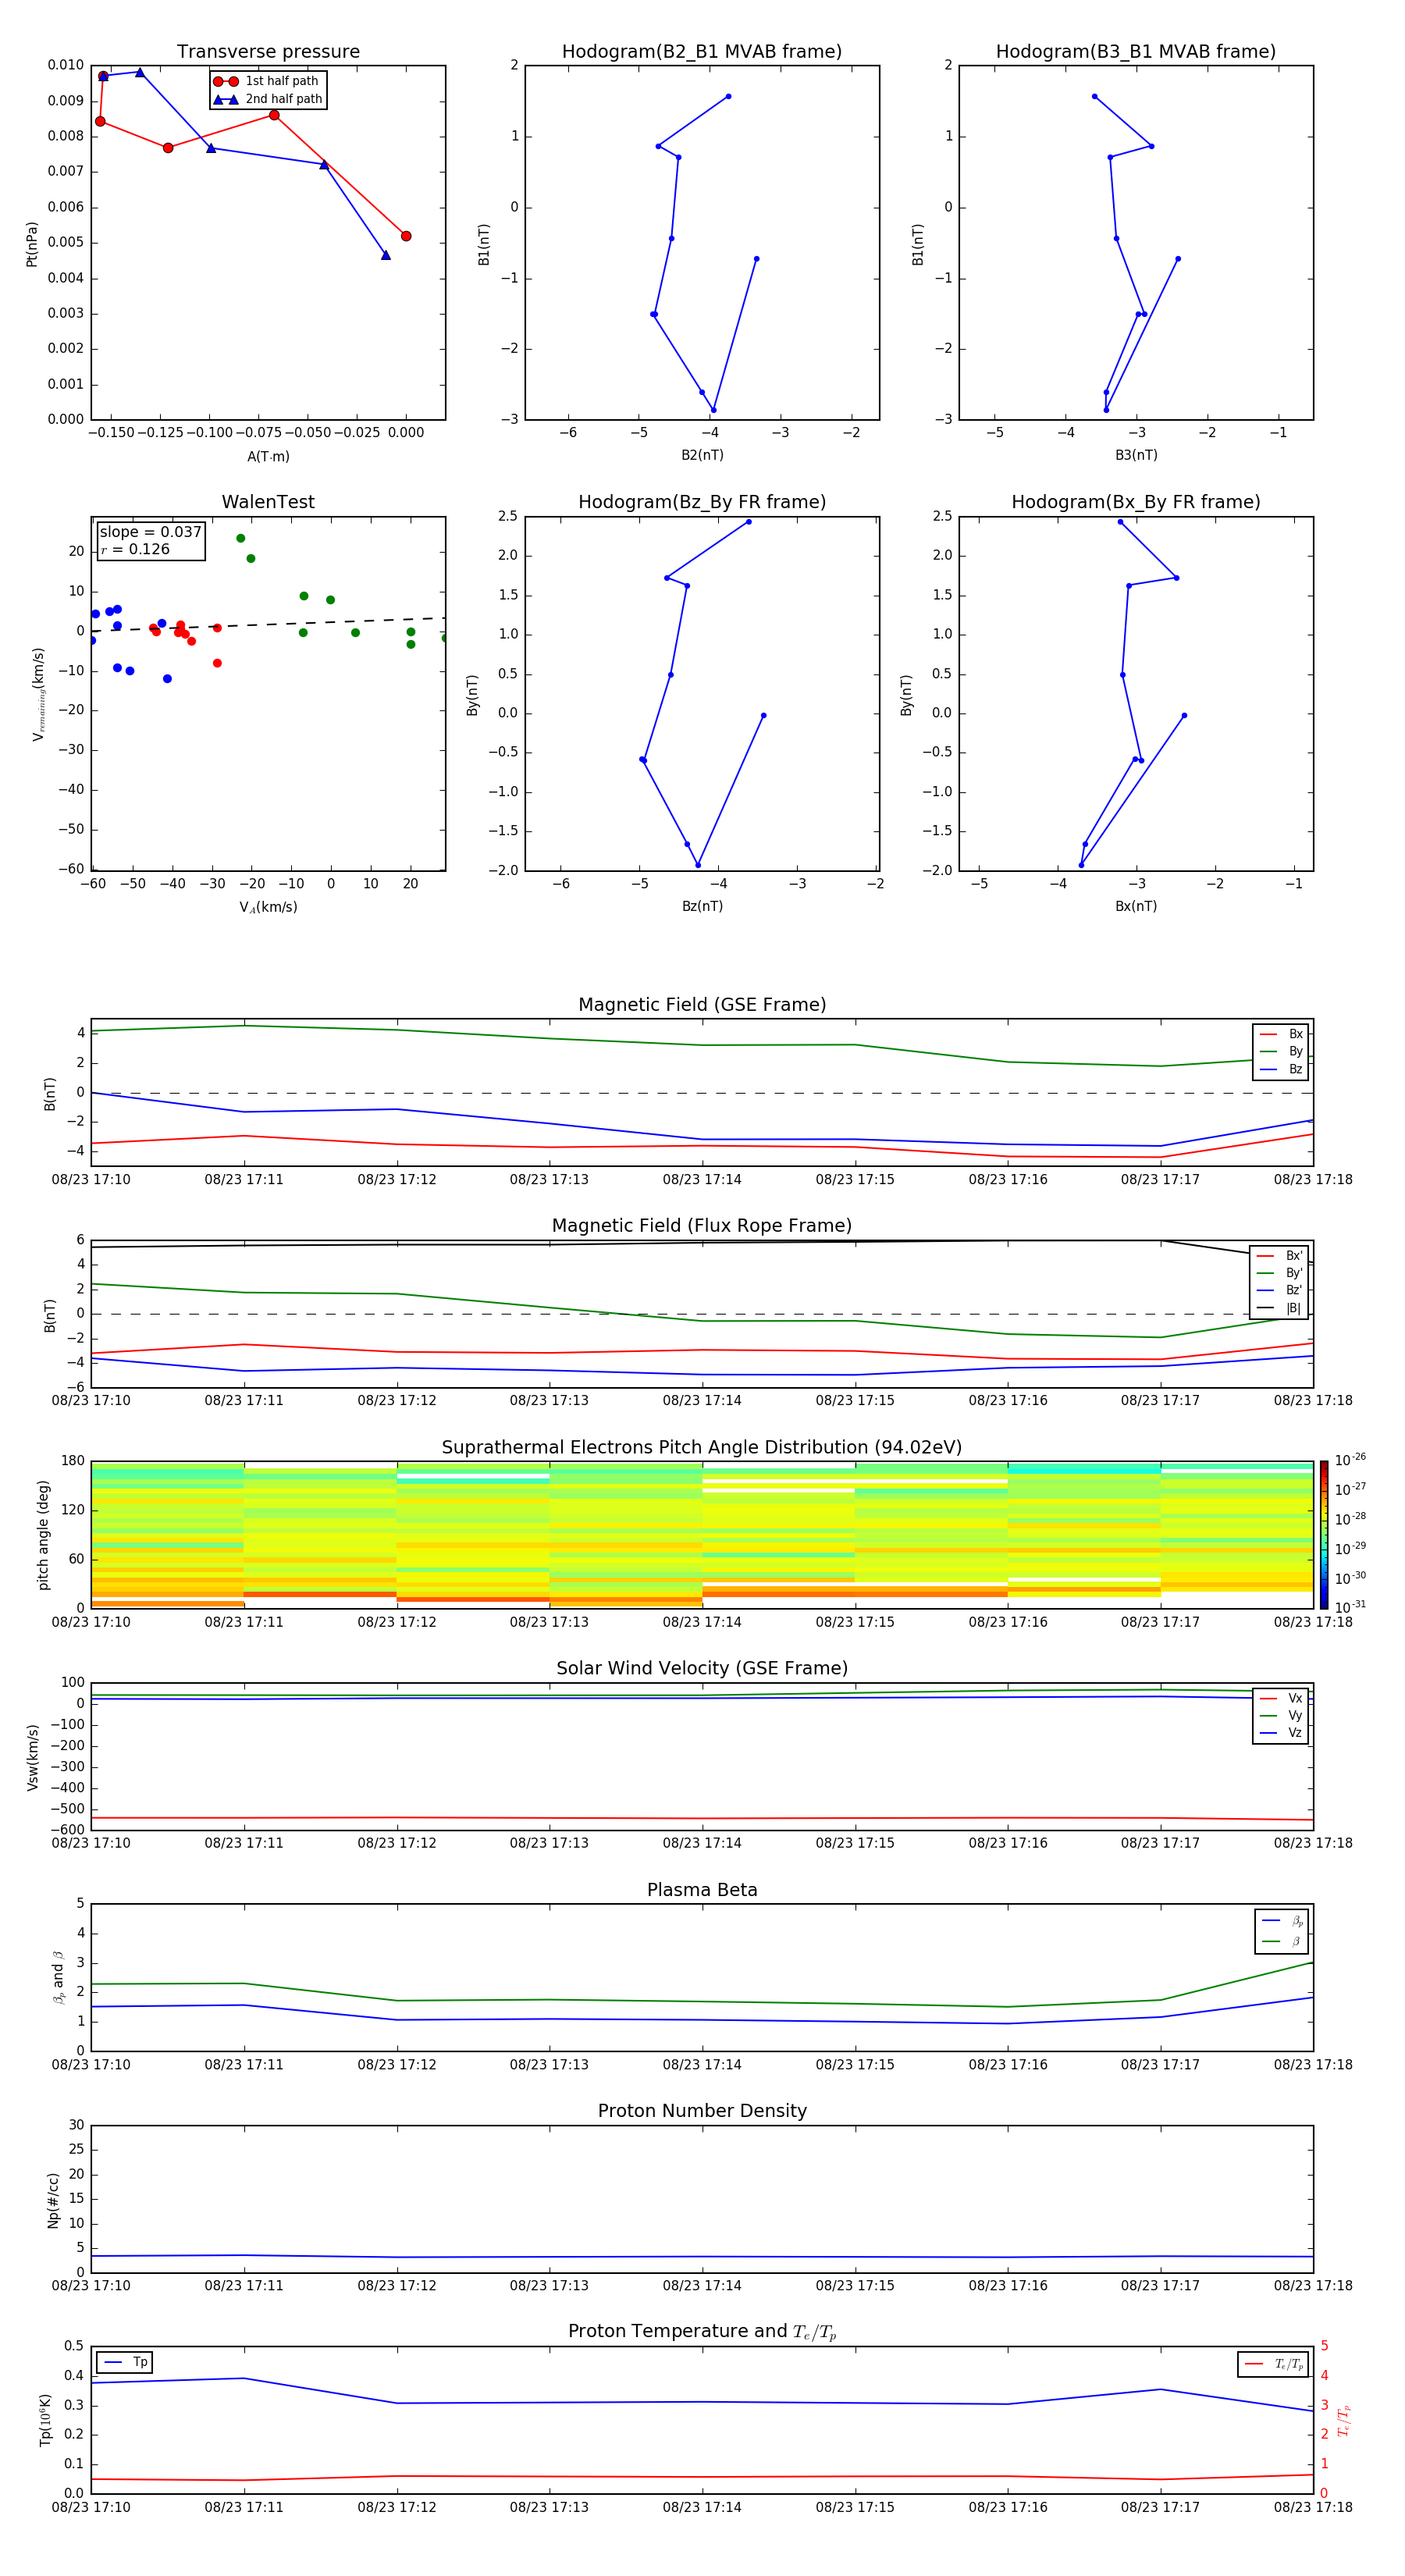This screenshot has height=2576, width=1405.
Task: Click the dashed fit line in WalenTest plot
Action: coord(268,625)
